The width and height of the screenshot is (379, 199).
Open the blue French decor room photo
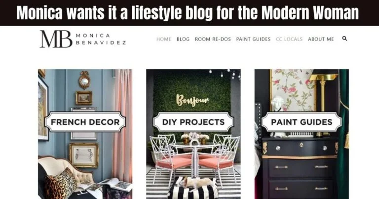(x=85, y=134)
